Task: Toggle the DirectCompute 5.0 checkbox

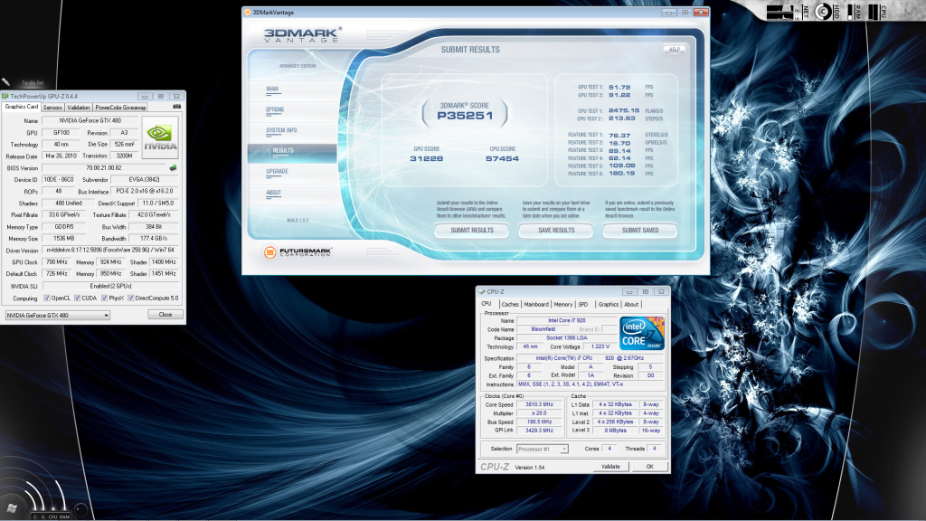Action: pyautogui.click(x=132, y=298)
